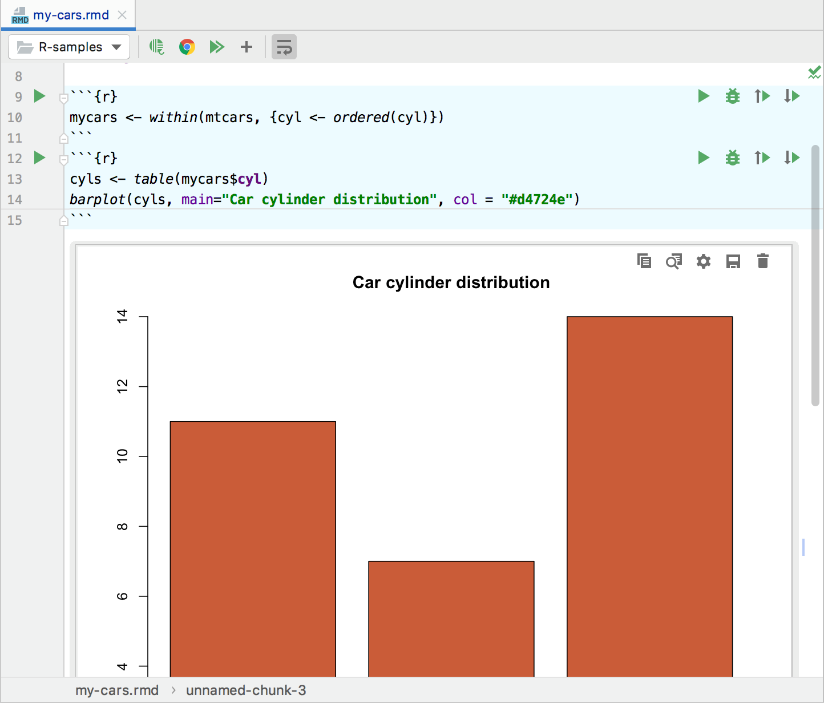Viewport: 824px width, 703px height.
Task: Run all chunks above line 12 chunk
Action: click(x=762, y=157)
